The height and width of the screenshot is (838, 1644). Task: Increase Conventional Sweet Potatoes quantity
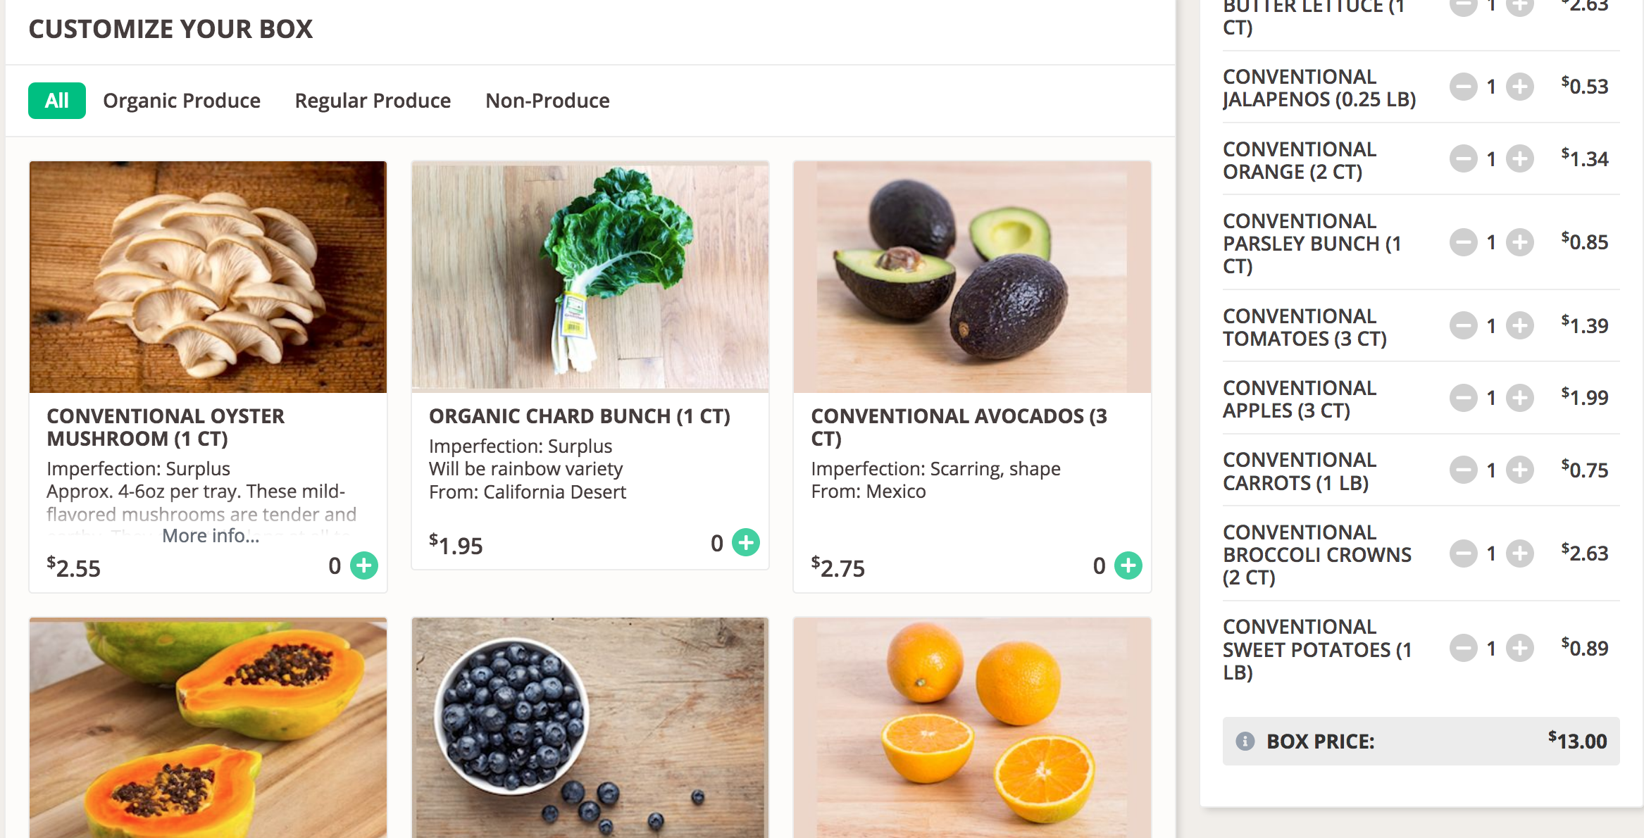[1520, 649]
